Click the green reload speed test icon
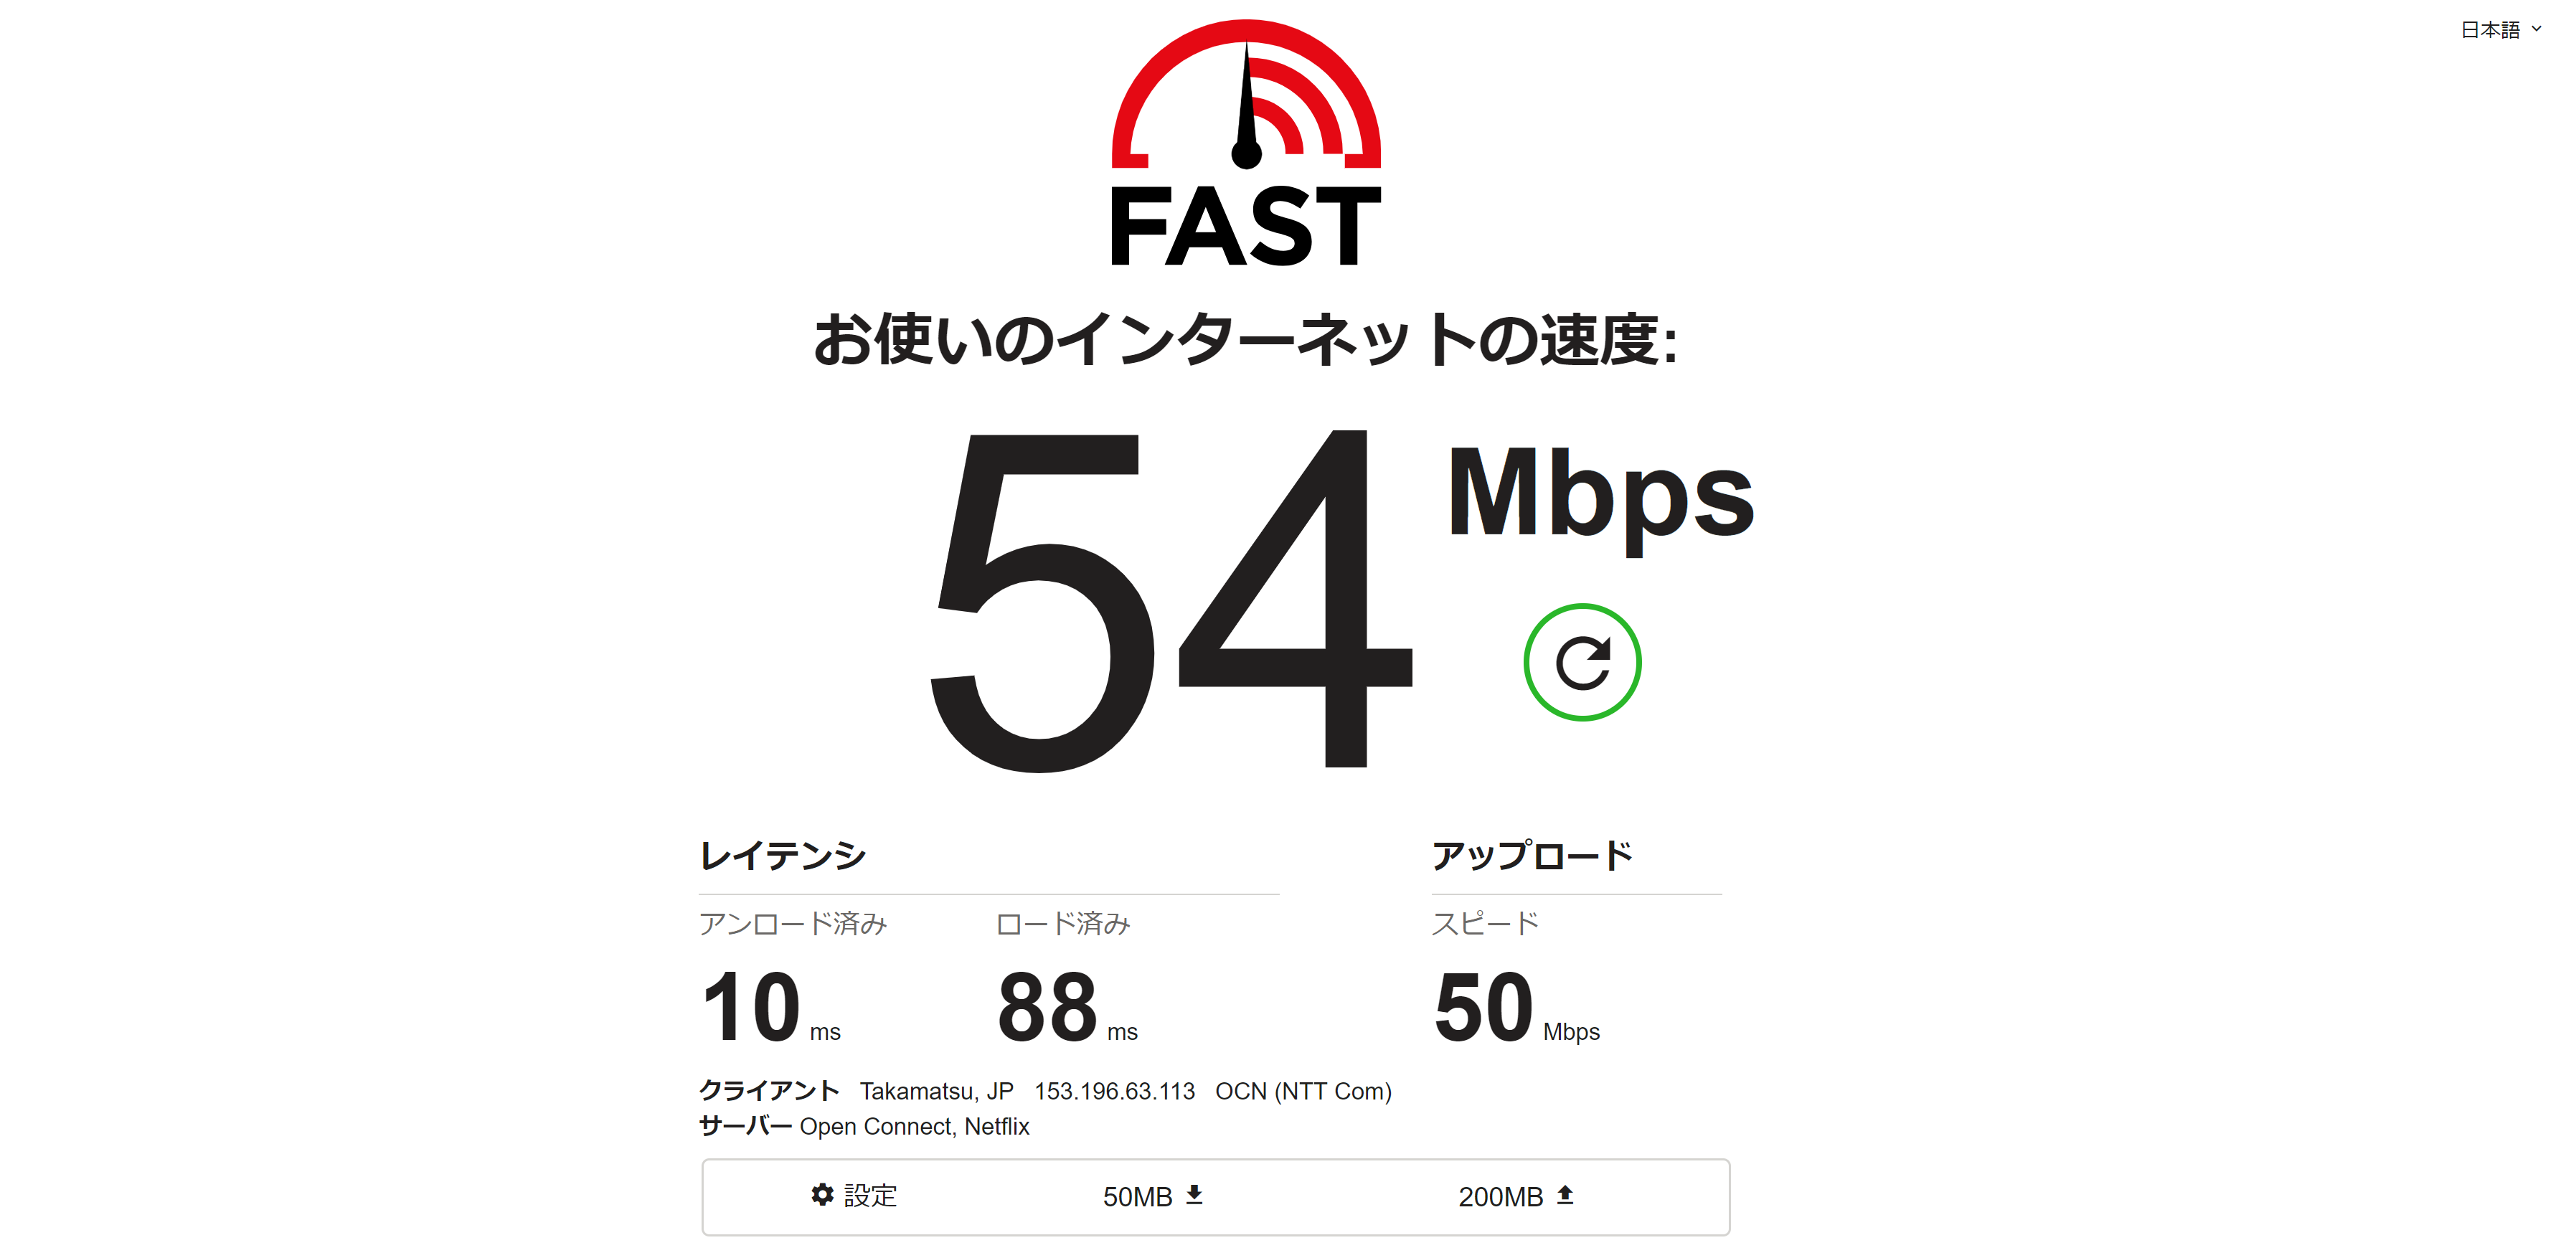This screenshot has height=1258, width=2576. [1582, 662]
